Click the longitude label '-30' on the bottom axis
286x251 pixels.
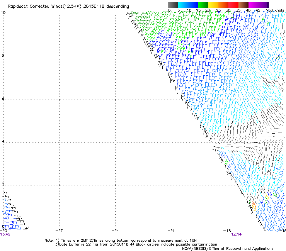(x=3, y=231)
